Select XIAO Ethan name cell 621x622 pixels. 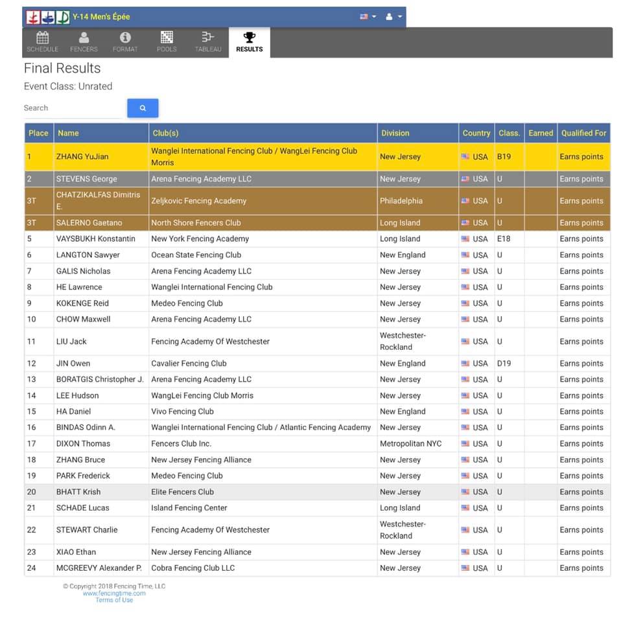click(x=101, y=552)
